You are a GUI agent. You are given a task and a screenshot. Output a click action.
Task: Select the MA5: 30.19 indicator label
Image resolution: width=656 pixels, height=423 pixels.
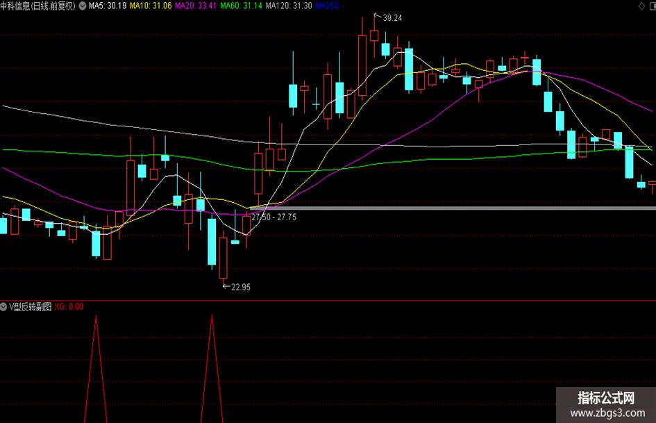point(108,6)
